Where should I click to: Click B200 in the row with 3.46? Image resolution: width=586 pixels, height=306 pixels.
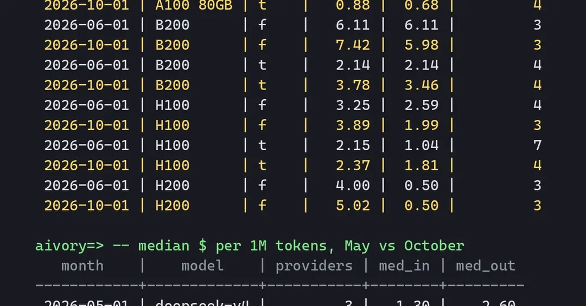[x=173, y=85]
